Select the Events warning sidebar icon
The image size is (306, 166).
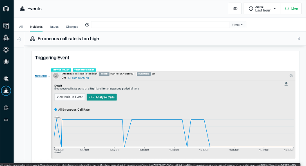(6, 91)
